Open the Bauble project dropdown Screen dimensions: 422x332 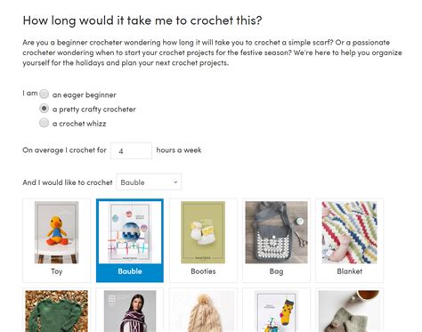tap(149, 182)
